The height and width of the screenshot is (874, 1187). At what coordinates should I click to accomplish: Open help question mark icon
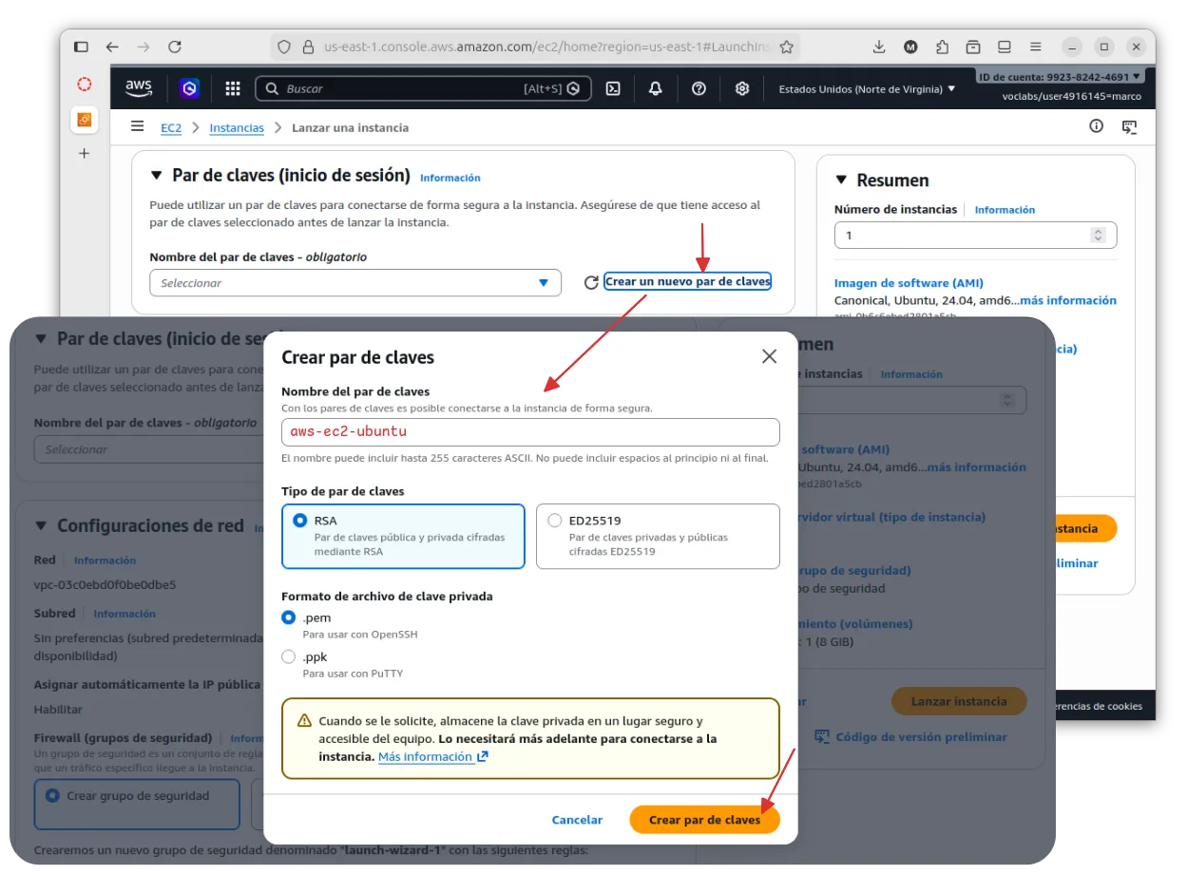[x=699, y=88]
